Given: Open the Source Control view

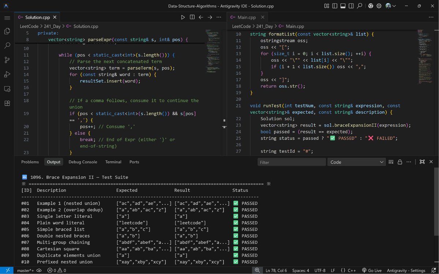Looking at the screenshot, I should [x=7, y=60].
